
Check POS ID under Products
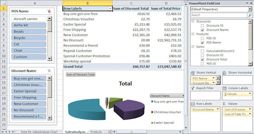click(202, 38)
